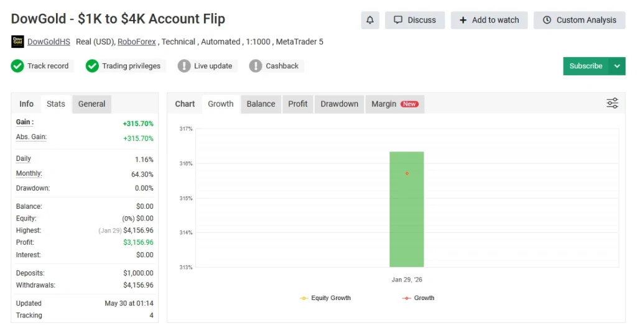The width and height of the screenshot is (637, 328).
Task: Click the green Subscribe button
Action: (x=586, y=66)
